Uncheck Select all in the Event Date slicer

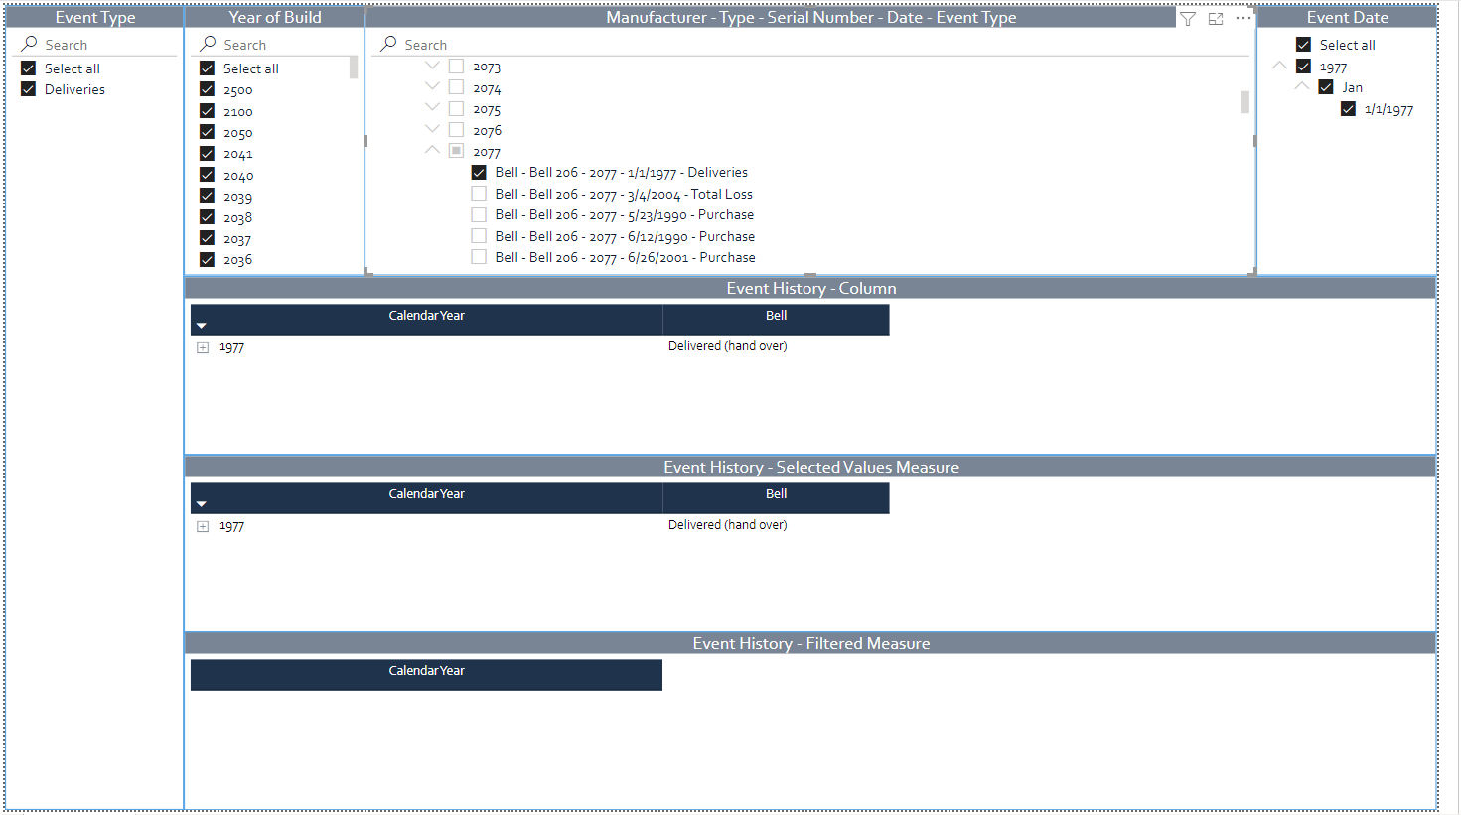[x=1303, y=45]
